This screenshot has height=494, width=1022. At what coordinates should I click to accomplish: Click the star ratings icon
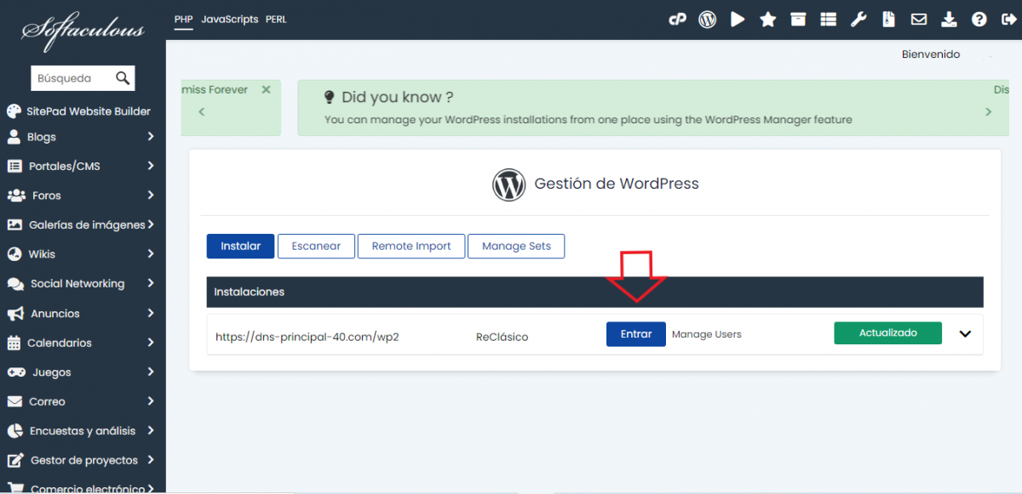tap(767, 20)
